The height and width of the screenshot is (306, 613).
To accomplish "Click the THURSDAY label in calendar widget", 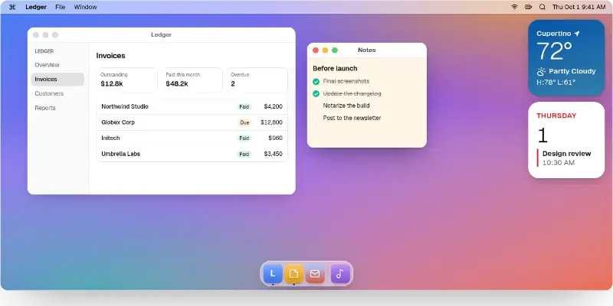I will pyautogui.click(x=556, y=116).
